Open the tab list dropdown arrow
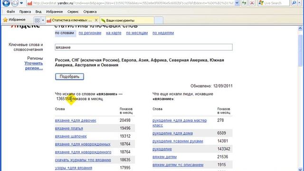 pyautogui.click(x=43, y=20)
